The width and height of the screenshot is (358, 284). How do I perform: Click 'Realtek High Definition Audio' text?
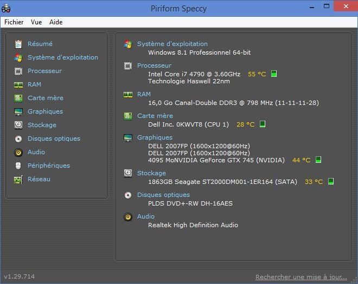pos(193,225)
